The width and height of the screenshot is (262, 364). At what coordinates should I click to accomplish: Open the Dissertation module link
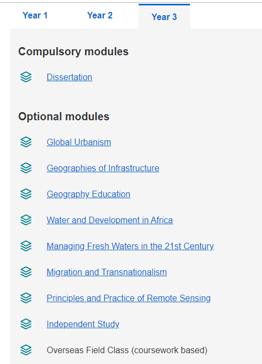[69, 77]
